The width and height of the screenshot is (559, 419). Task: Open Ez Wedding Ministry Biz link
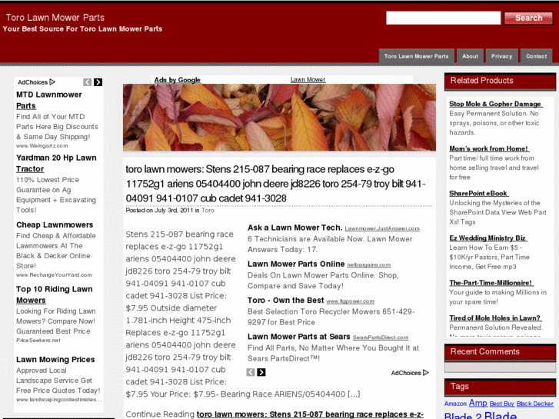point(487,238)
